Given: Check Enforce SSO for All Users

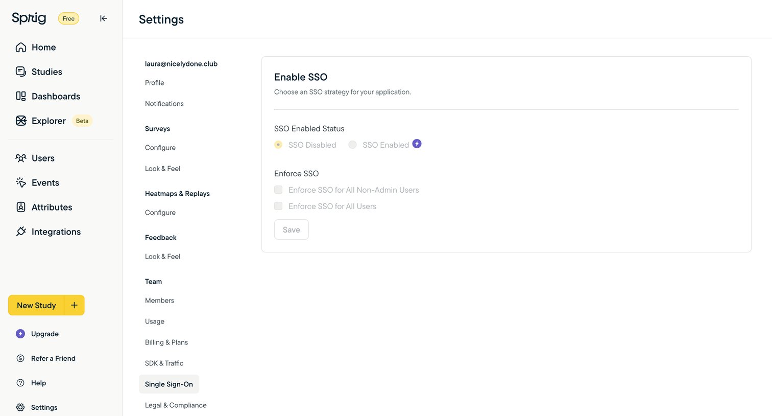Looking at the screenshot, I should tap(278, 206).
